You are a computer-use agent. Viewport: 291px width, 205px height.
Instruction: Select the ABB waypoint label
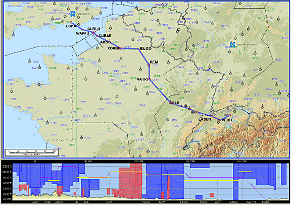(104, 42)
